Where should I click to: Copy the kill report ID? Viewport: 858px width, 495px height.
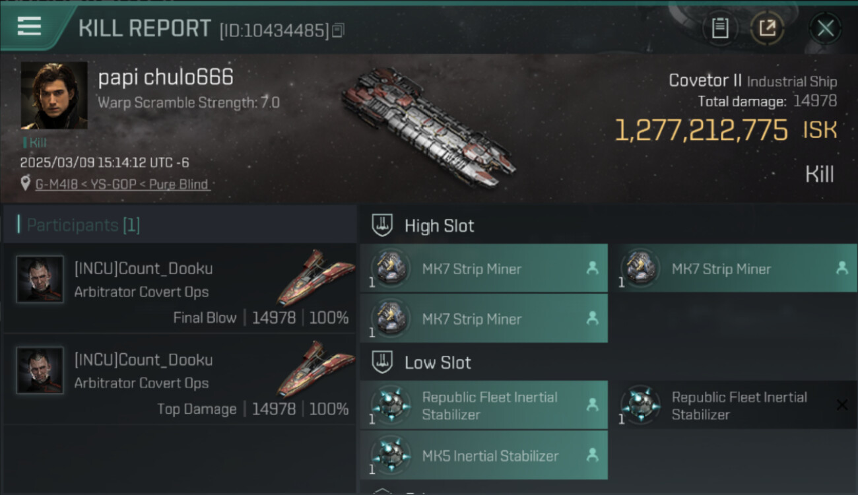(x=338, y=30)
